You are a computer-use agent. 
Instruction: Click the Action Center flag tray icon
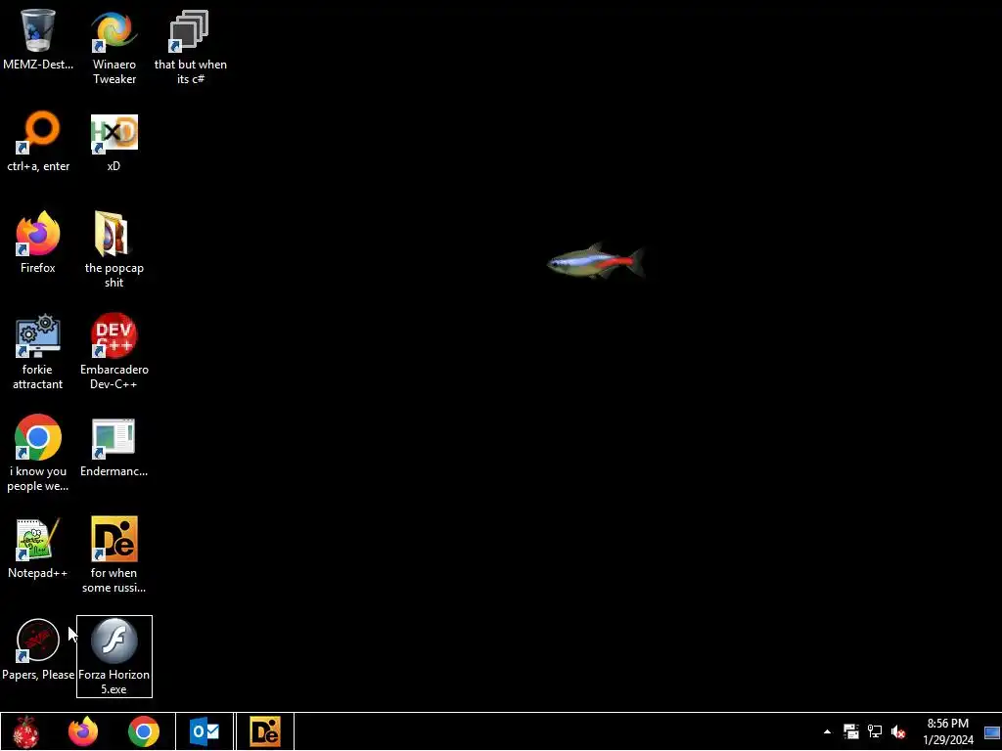coord(850,731)
